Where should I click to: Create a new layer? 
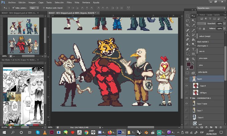coord(216,127)
